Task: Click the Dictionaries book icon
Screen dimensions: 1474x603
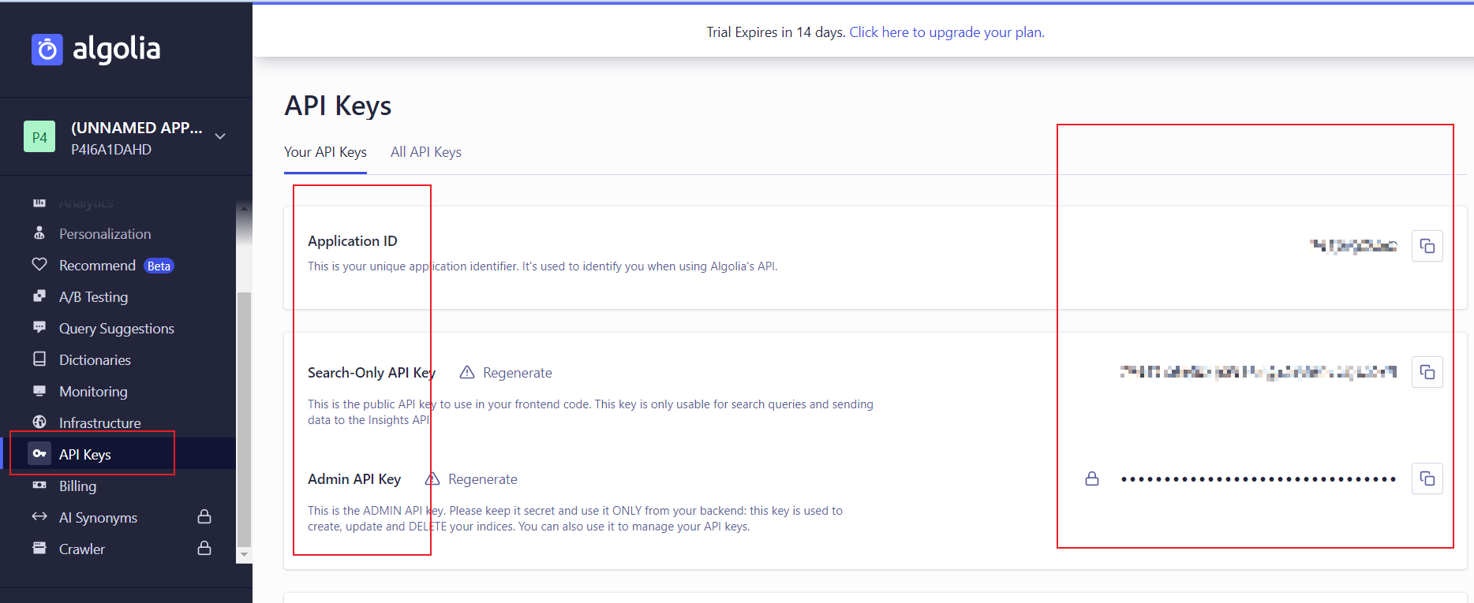Action: [x=39, y=359]
